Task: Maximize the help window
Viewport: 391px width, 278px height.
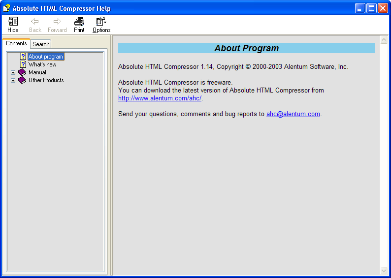Action: (x=371, y=8)
